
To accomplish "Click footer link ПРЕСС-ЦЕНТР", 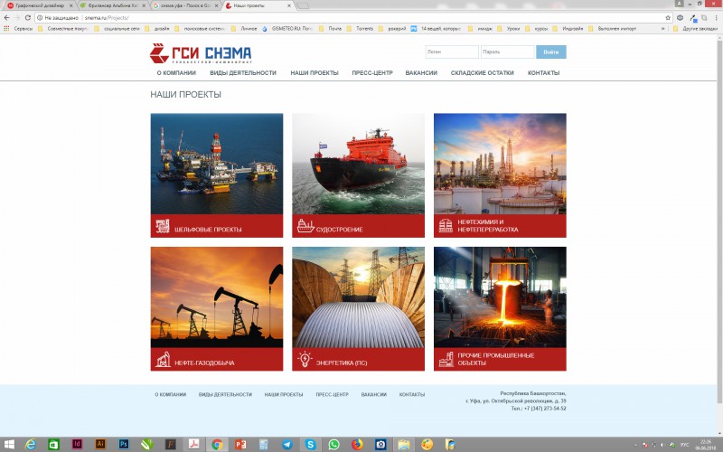I will tap(332, 394).
